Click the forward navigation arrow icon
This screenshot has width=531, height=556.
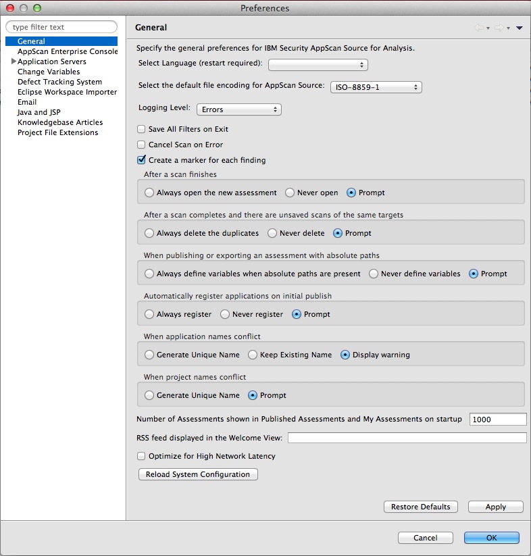(x=499, y=28)
